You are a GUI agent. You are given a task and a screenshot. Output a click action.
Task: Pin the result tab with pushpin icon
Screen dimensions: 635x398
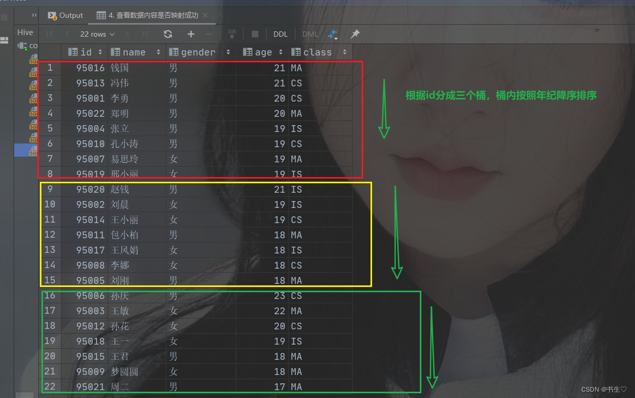tap(355, 34)
